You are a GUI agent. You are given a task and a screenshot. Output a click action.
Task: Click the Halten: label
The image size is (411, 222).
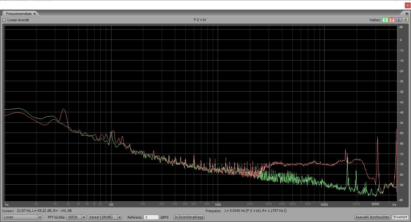tap(375, 20)
